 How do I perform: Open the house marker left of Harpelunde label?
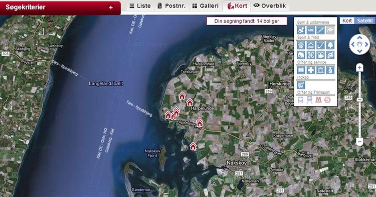[x=190, y=102]
